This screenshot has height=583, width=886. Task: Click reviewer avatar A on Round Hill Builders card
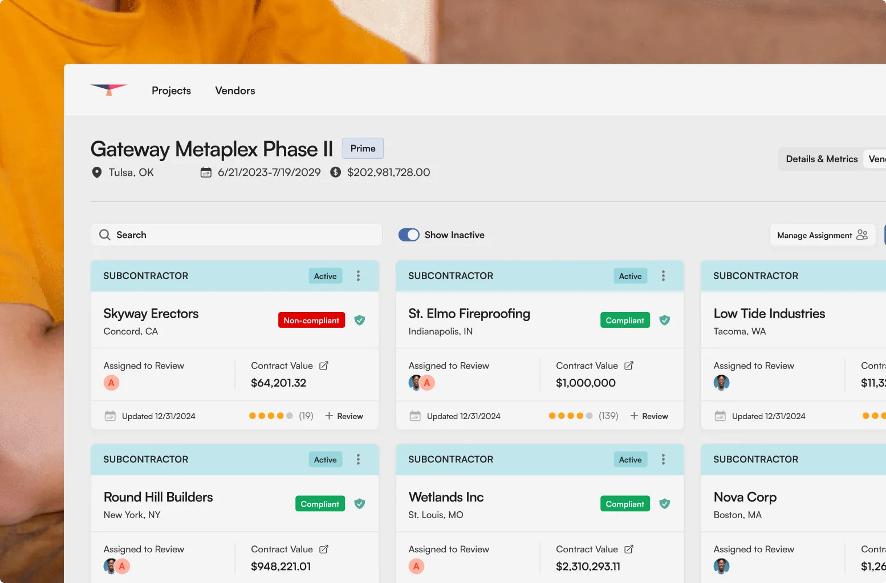(x=122, y=566)
